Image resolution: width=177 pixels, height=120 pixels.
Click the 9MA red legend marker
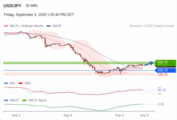tap(20, 83)
